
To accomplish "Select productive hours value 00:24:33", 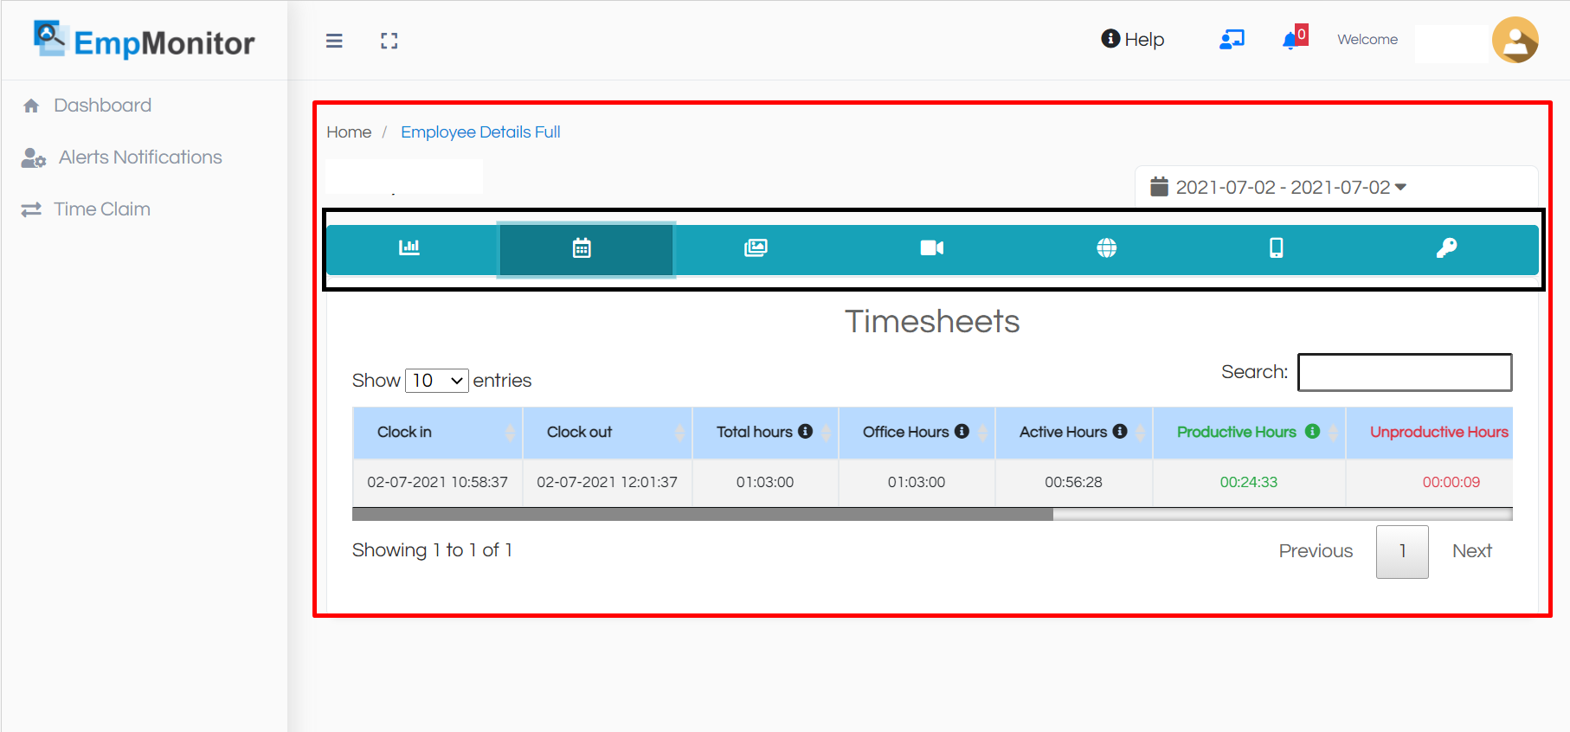I will tap(1249, 483).
